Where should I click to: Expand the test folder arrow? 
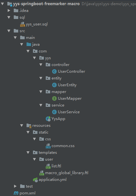point(15,186)
